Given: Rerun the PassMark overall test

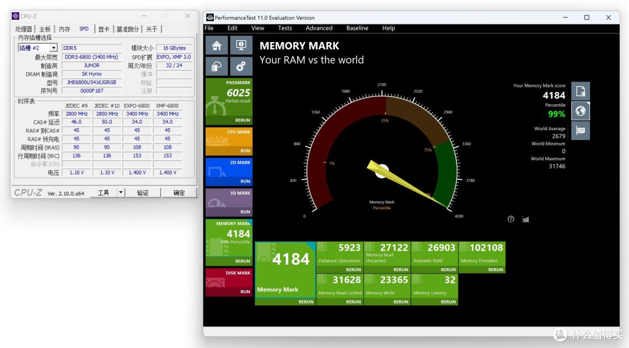Looking at the screenshot, I should 242,120.
